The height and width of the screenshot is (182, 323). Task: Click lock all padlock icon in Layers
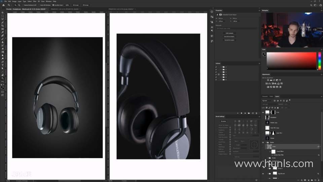pos(278,108)
